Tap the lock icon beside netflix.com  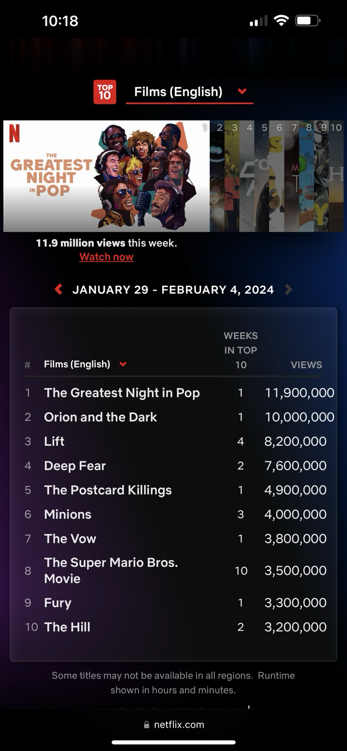pos(147,725)
